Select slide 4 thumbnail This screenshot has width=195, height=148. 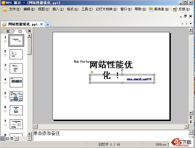point(16,82)
